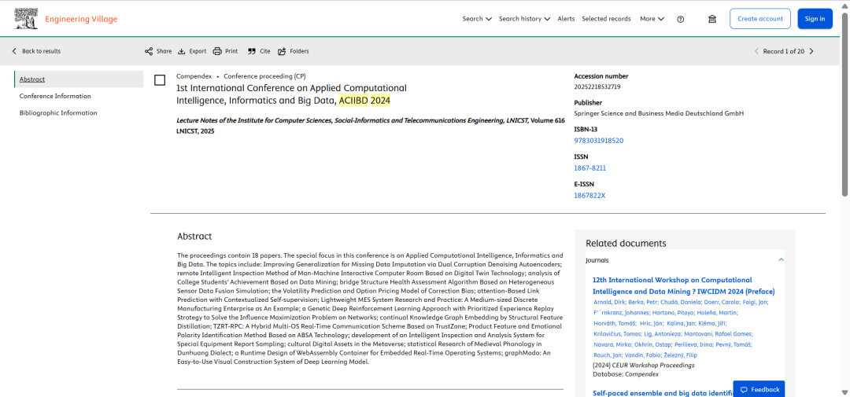Open ISSN link 1867-8211
Image resolution: width=850 pixels, height=397 pixels.
coord(589,168)
